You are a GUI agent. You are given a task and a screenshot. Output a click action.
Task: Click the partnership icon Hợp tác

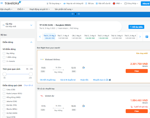click(64, 4)
